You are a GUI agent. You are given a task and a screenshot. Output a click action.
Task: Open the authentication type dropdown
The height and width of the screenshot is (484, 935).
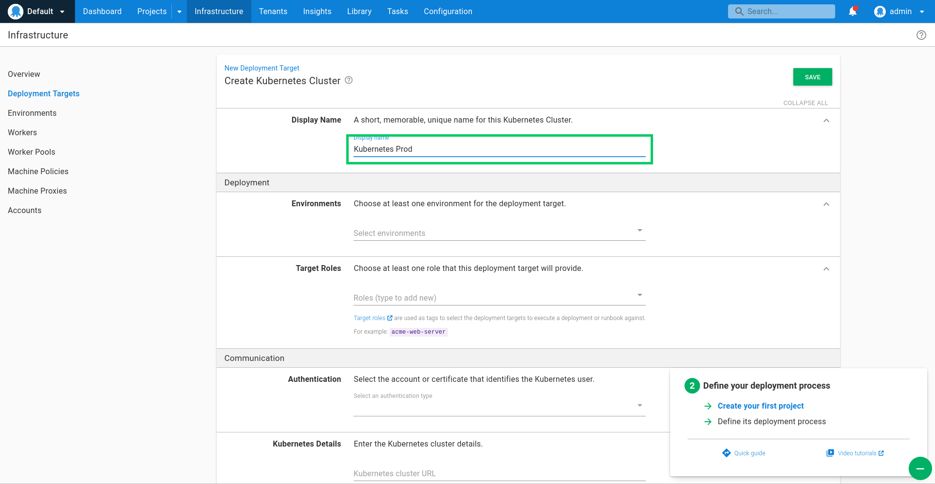pos(499,406)
